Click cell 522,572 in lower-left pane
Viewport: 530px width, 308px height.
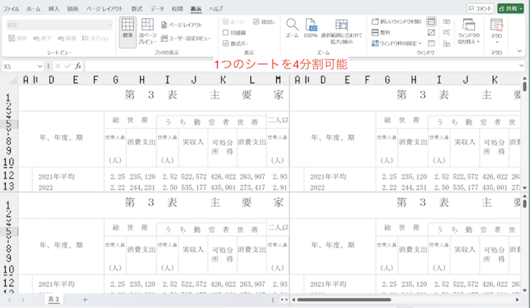tap(193, 284)
